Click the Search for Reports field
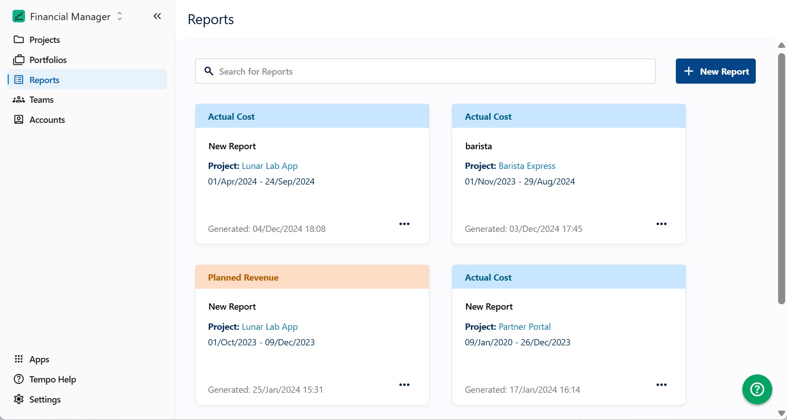The image size is (787, 420). 425,71
